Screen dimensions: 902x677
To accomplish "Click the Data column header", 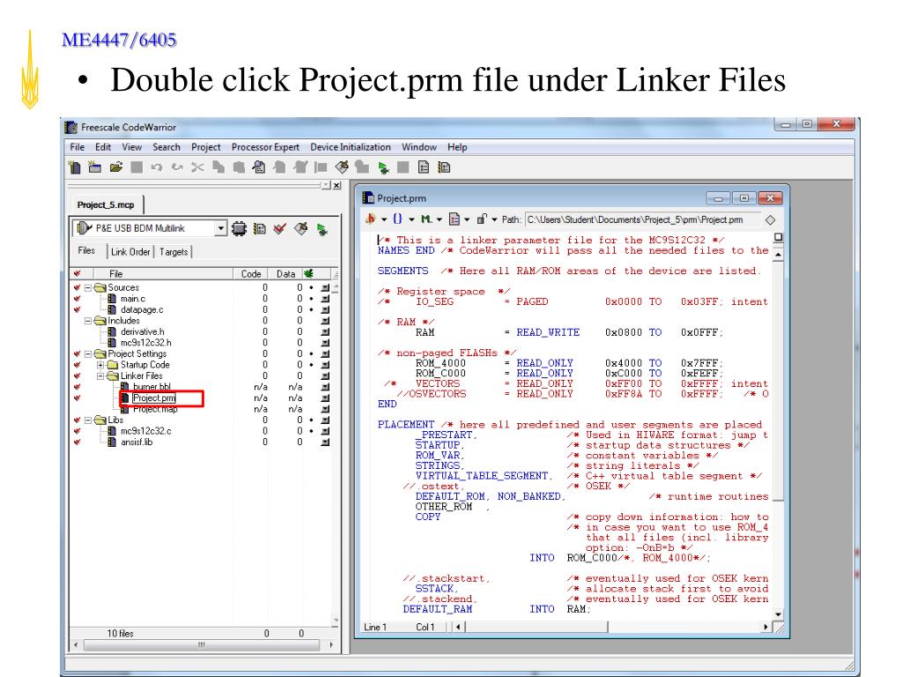I will [285, 274].
